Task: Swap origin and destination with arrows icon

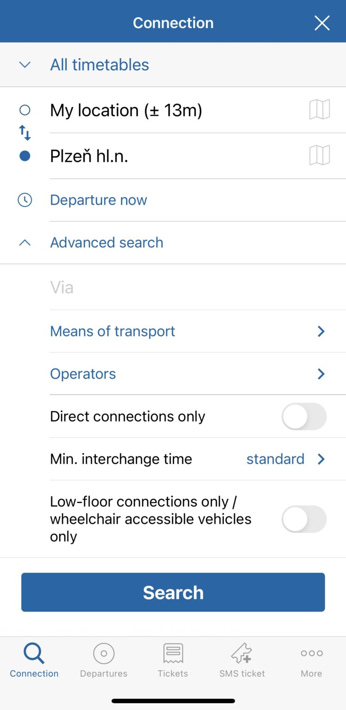Action: click(25, 133)
